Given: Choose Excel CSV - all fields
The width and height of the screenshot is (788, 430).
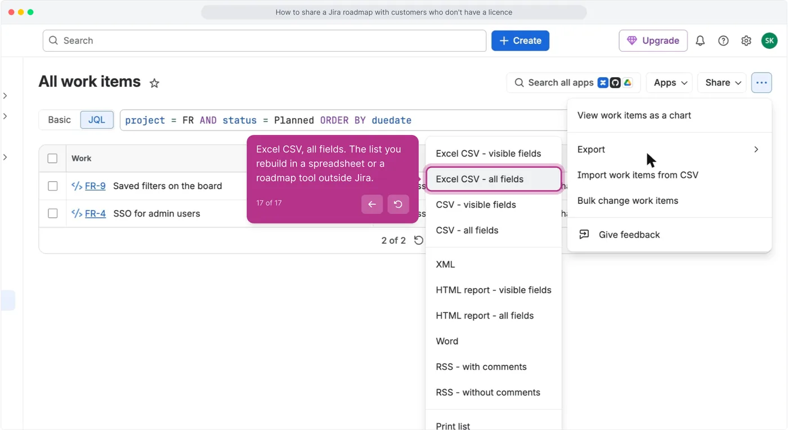Looking at the screenshot, I should (x=494, y=179).
